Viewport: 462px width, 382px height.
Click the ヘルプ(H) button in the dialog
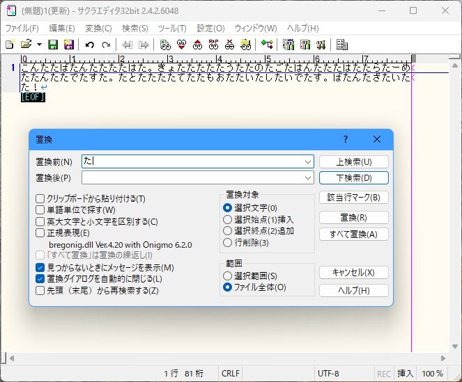click(x=354, y=290)
